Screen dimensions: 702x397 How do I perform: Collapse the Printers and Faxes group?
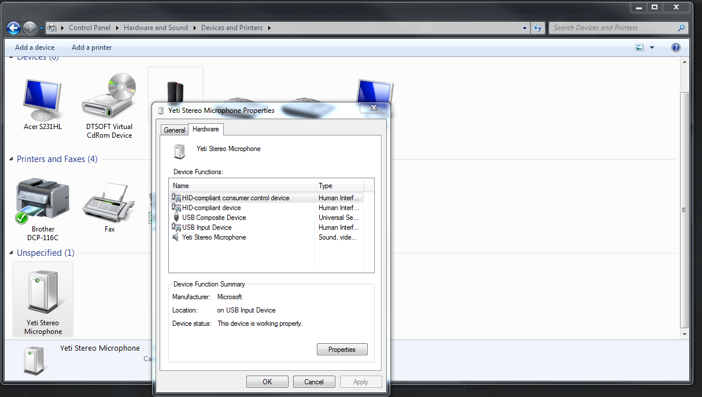(12, 159)
